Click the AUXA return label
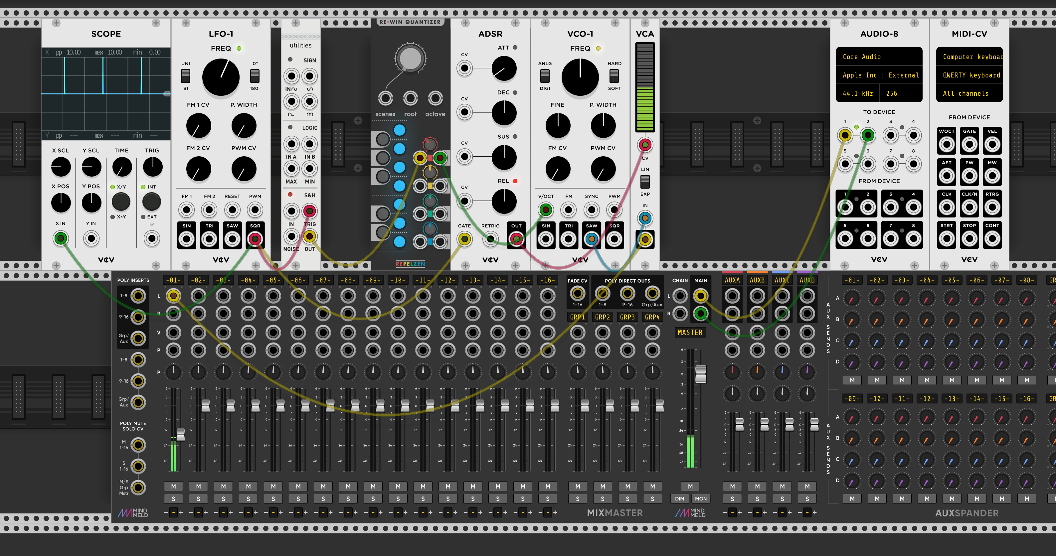 [732, 280]
